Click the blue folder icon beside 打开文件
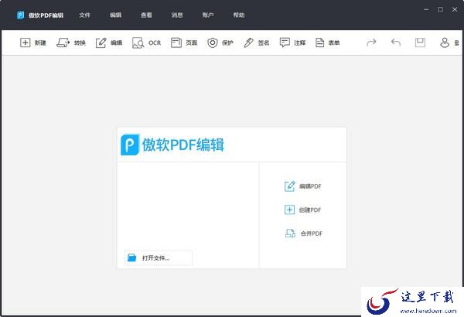The height and width of the screenshot is (317, 464). click(131, 257)
